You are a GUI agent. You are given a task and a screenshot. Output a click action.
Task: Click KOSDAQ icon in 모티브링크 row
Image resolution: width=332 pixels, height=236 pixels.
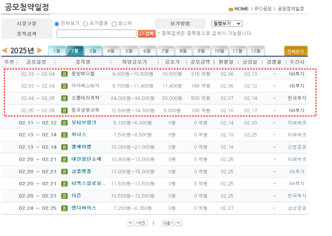pyautogui.click(x=64, y=123)
